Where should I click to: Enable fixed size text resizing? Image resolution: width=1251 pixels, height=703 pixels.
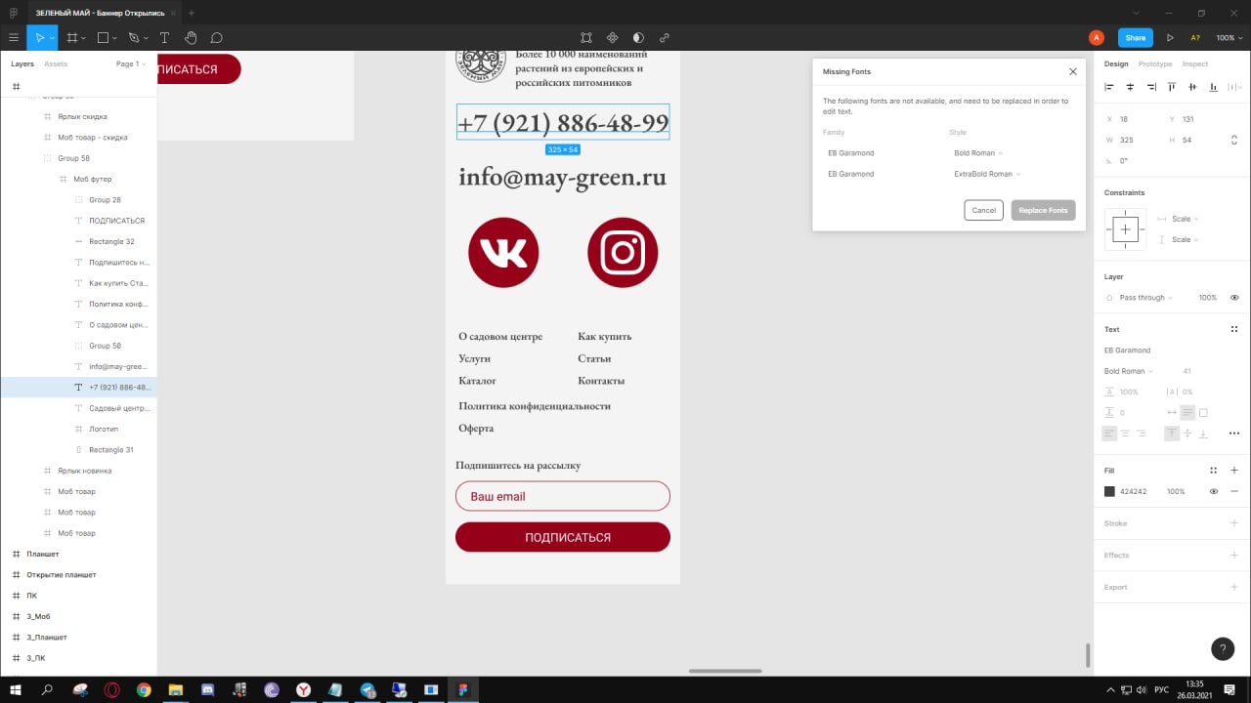pyautogui.click(x=1203, y=413)
